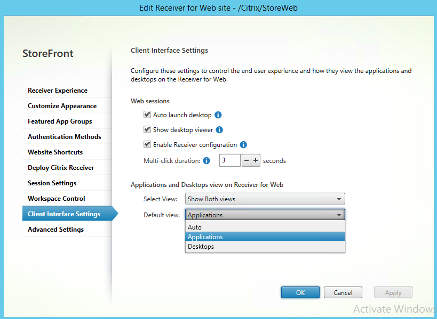Open Featured App Groups section

67,121
